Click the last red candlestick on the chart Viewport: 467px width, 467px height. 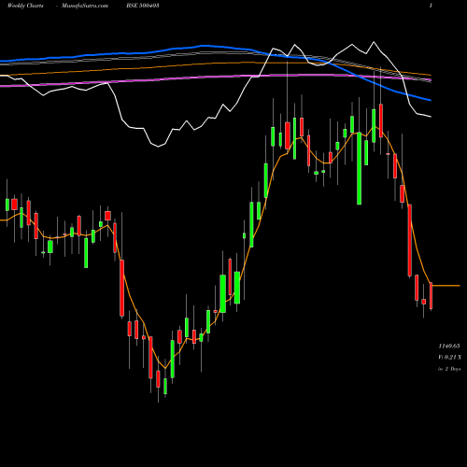click(431, 295)
